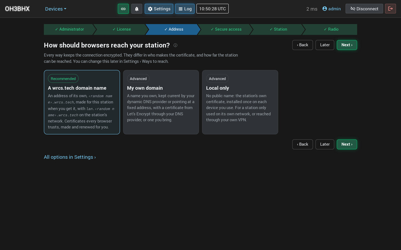
Task: Click Later below the option cards
Action: (x=325, y=144)
